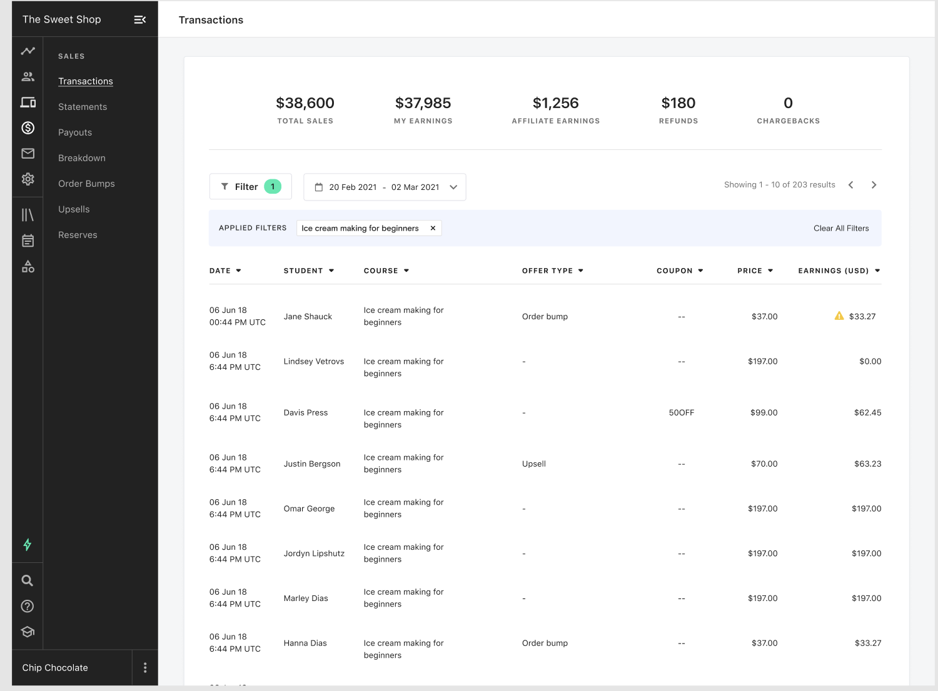Sort by Price column header
The height and width of the screenshot is (691, 938).
(x=755, y=271)
